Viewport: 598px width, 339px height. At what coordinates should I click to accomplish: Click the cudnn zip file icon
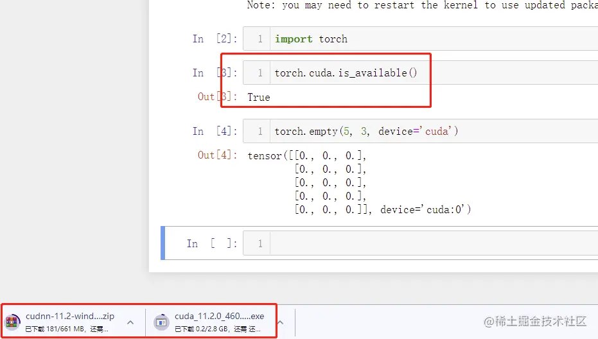click(x=12, y=322)
